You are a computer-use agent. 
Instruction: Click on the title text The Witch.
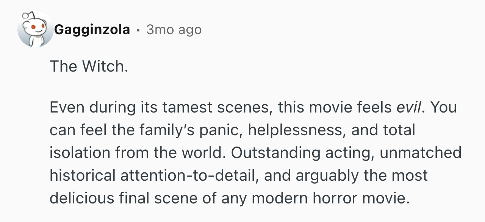click(89, 66)
